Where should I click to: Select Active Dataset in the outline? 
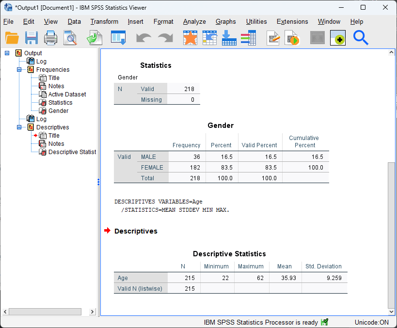point(67,94)
